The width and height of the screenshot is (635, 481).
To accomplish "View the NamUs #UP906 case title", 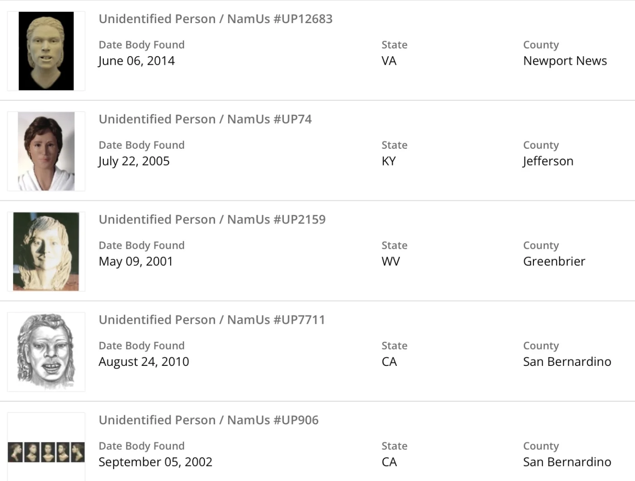I will 209,420.
